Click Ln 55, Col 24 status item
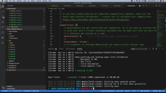 120,91
